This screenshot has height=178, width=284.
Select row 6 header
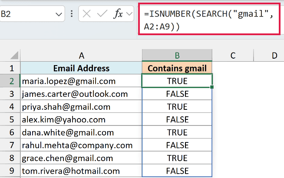coord(10,132)
